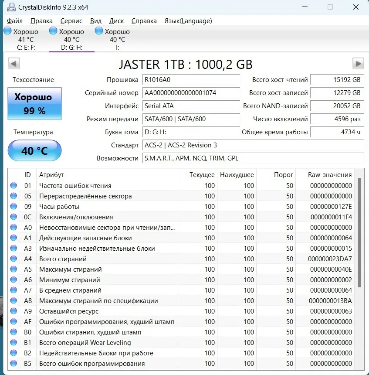Select the C: E: F: disk status orb
Screen dimensions: 369x375
8,31
